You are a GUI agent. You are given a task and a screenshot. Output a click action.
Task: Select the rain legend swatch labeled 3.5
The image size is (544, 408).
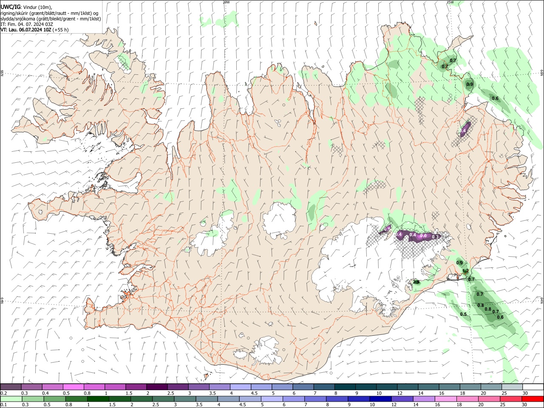(207, 399)
